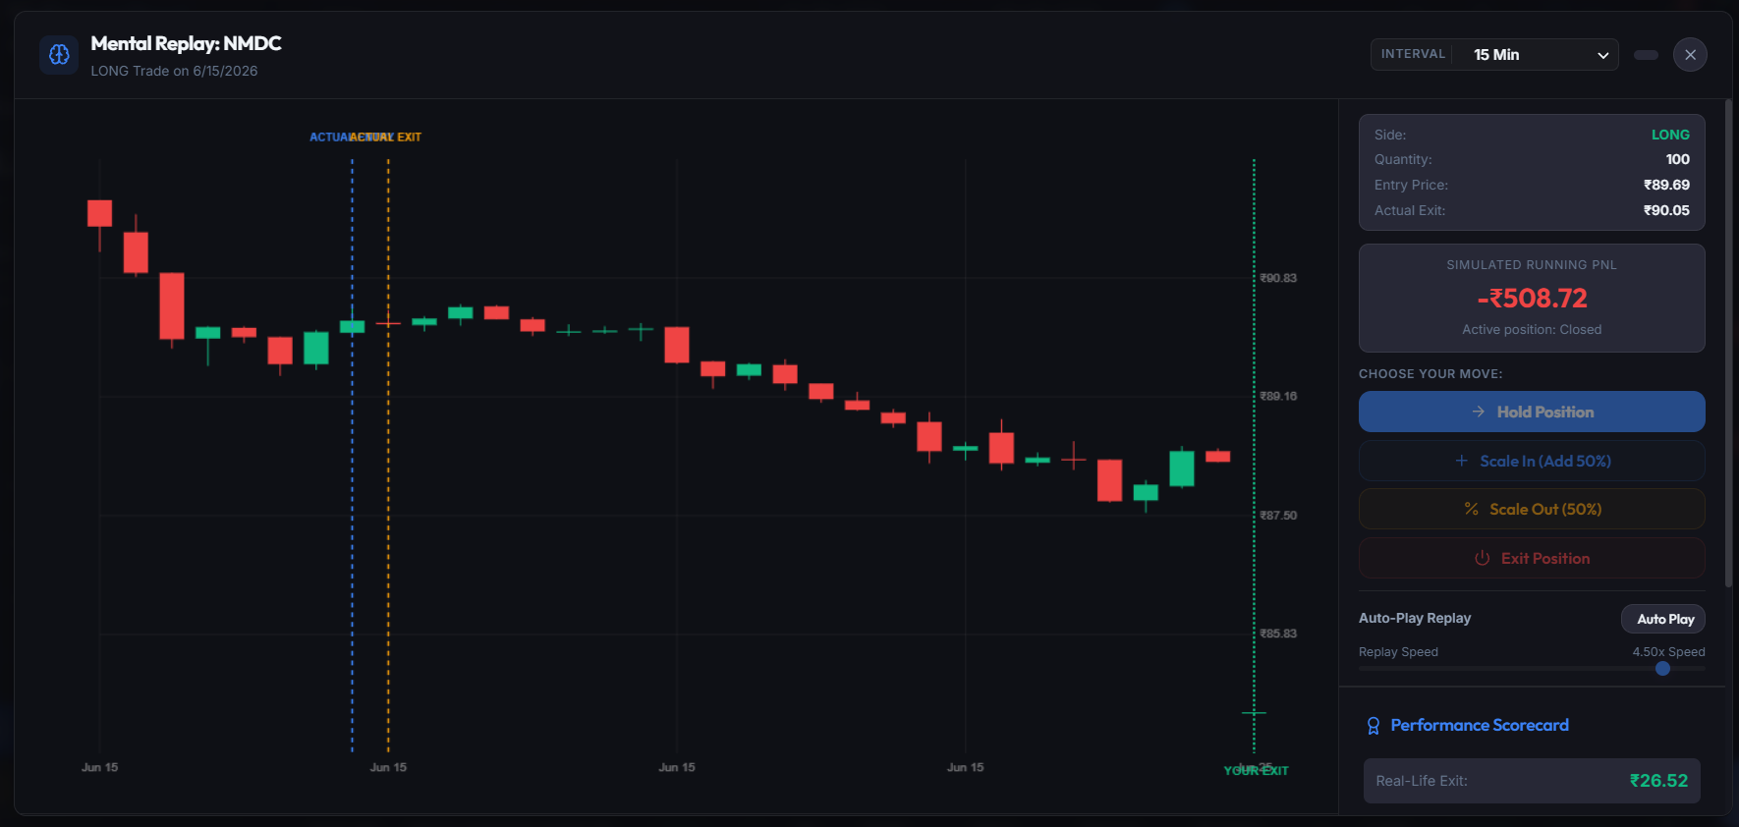Click the chevron arrow of interval selector

pyautogui.click(x=1603, y=55)
